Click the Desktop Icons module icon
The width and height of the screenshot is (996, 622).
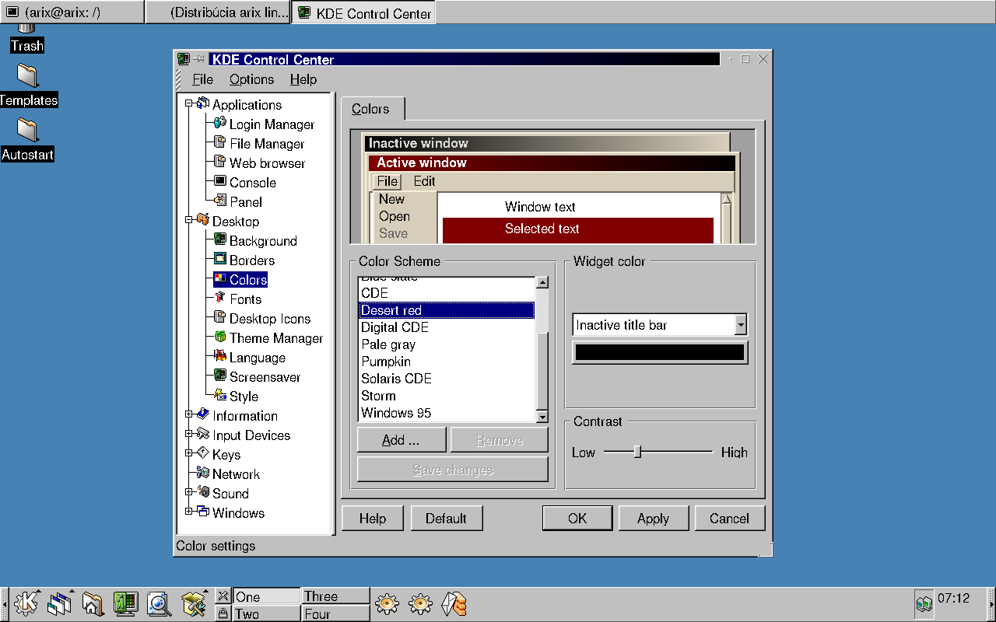pos(220,318)
